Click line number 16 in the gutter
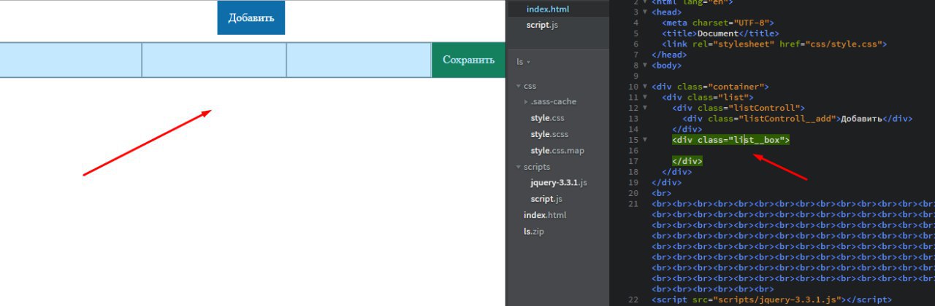Screen dimensions: 935x306 [x=633, y=150]
